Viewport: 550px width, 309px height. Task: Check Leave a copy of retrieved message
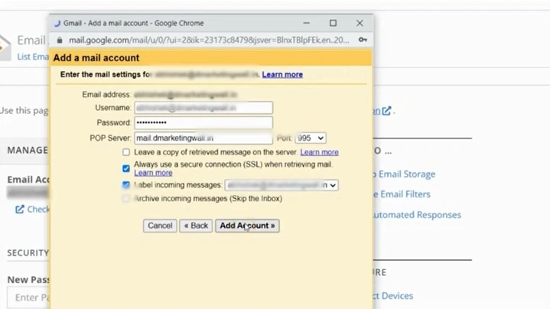coord(126,152)
